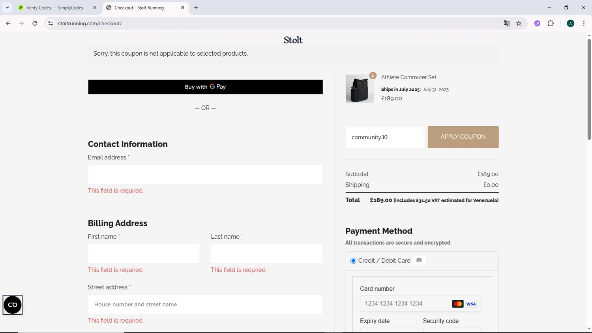Screen dimensions: 592x333
Task: Click the Email address field
Action: click(x=205, y=174)
